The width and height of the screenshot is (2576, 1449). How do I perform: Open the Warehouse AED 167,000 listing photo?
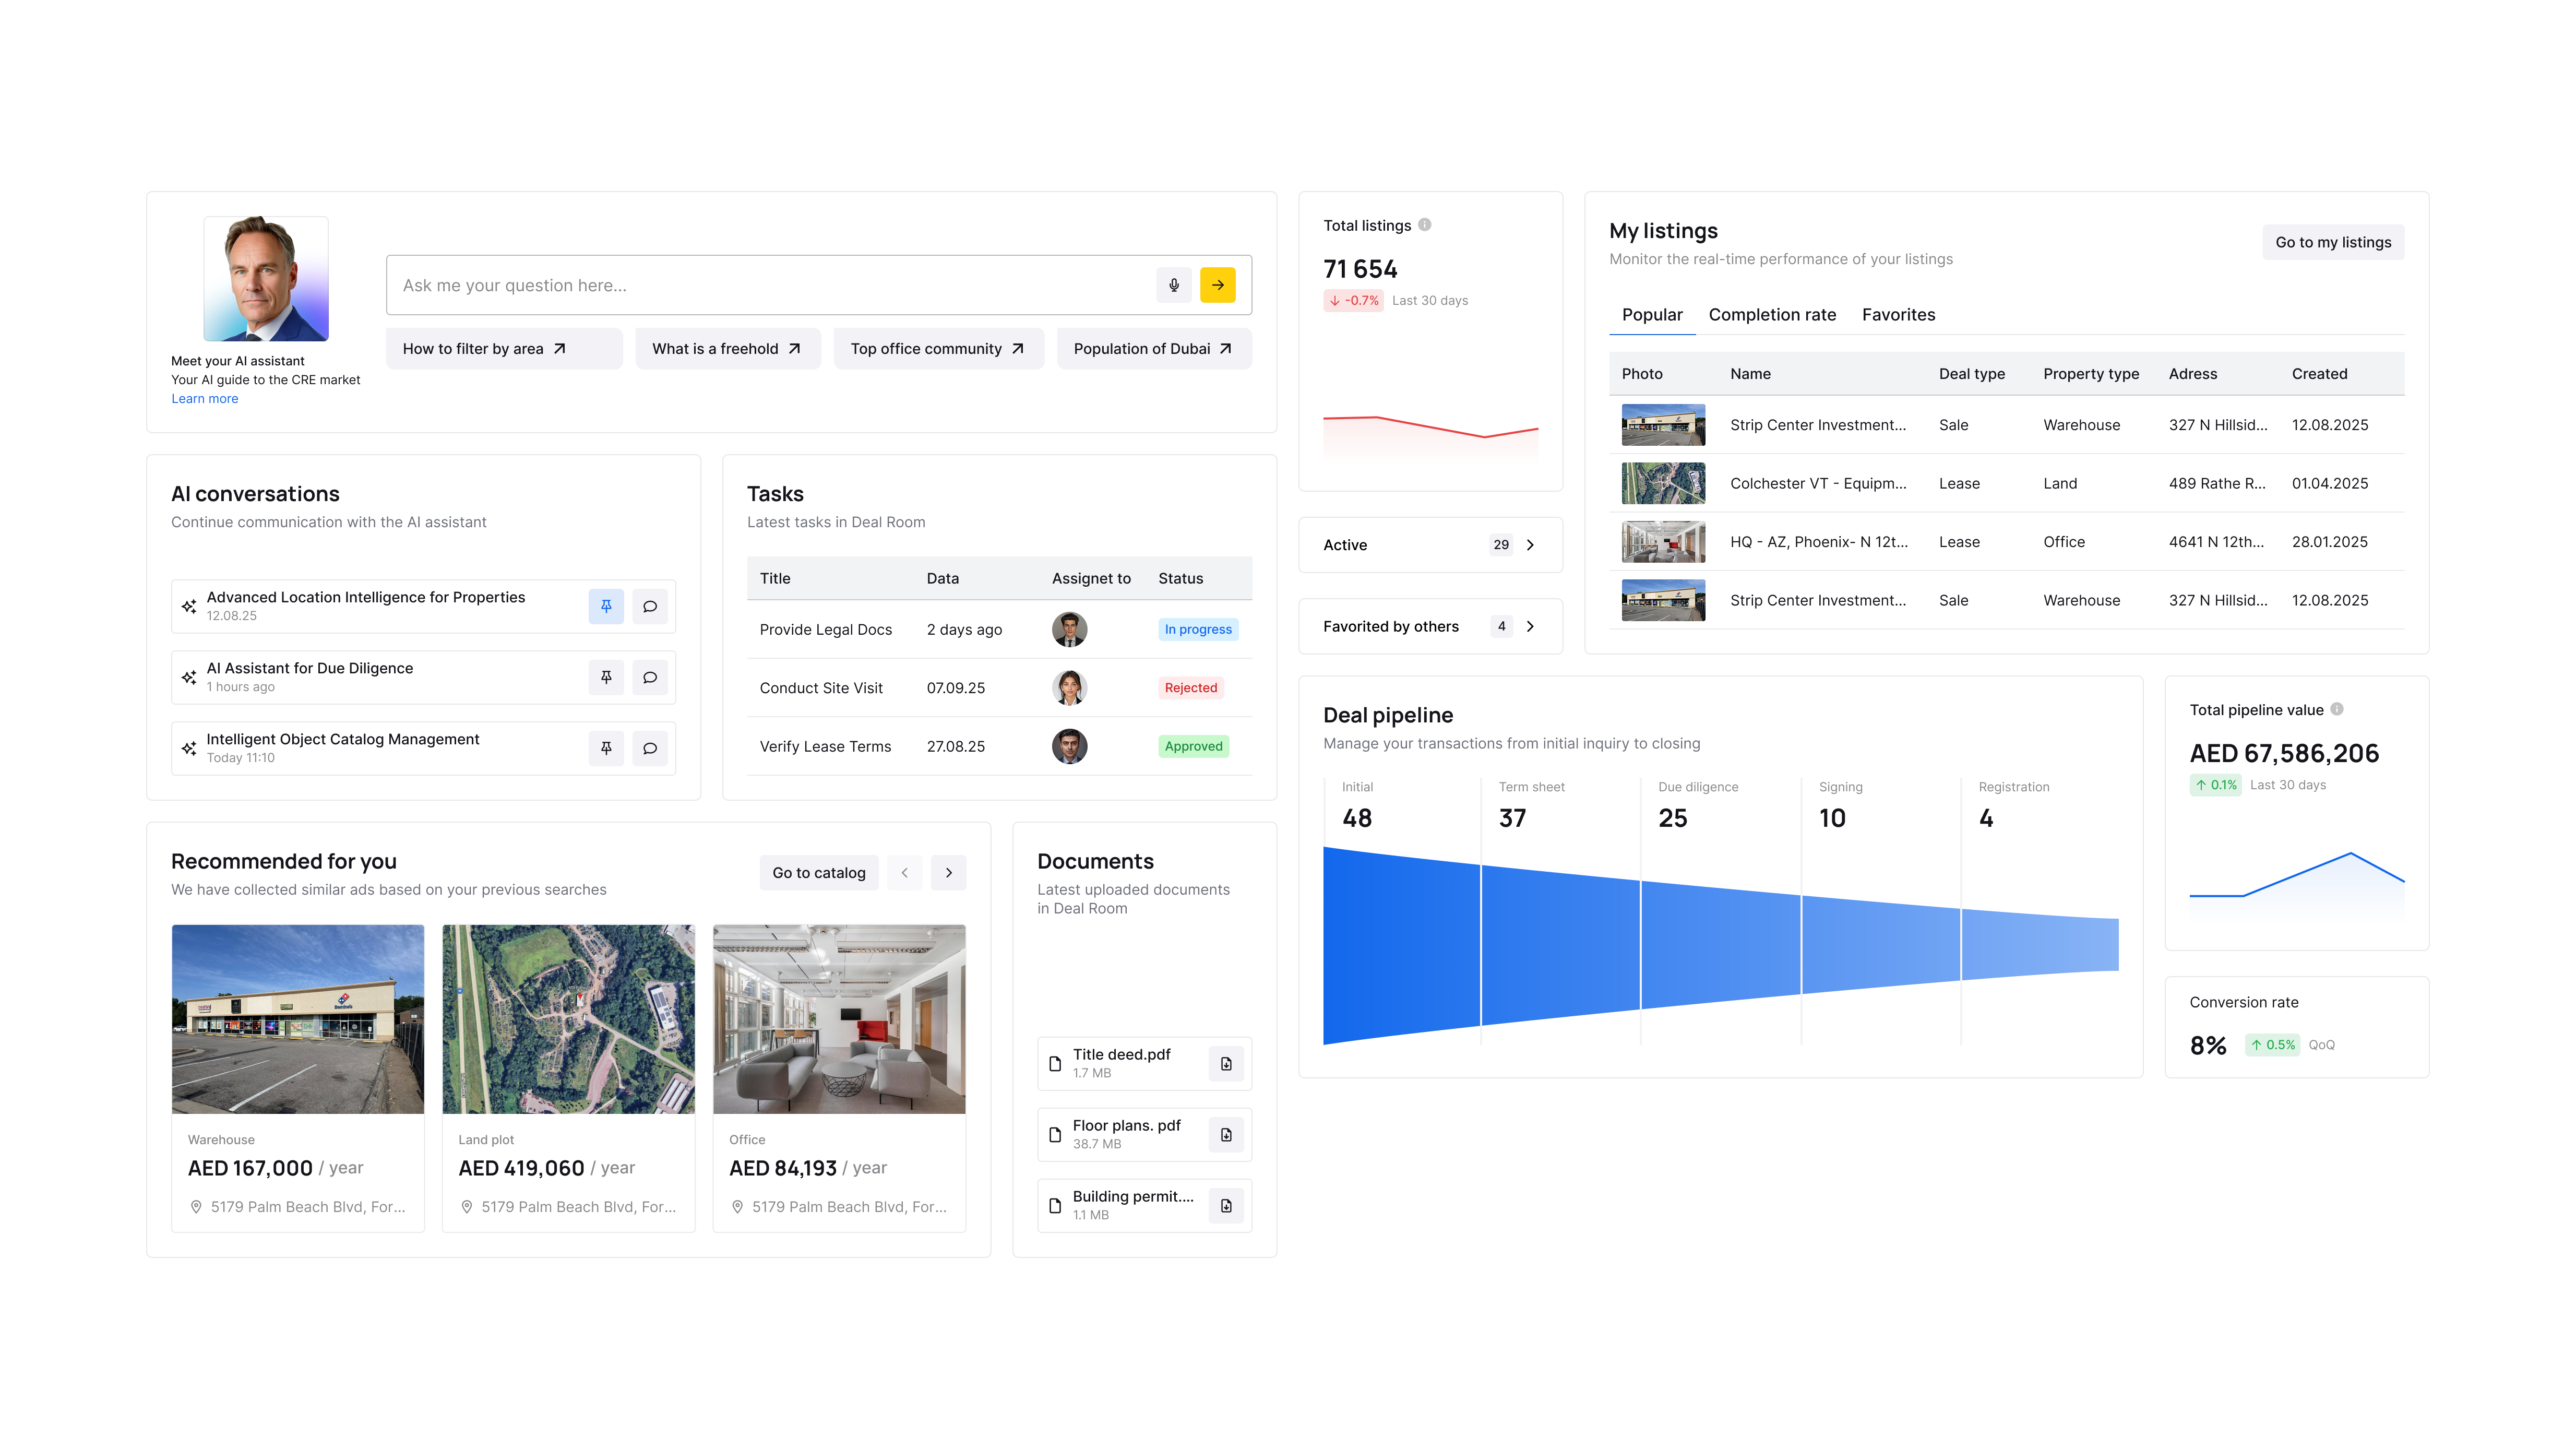(298, 1018)
